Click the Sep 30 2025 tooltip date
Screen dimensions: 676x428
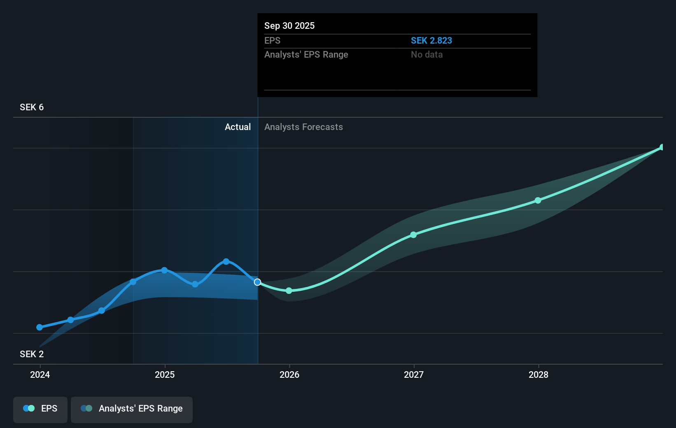point(289,26)
